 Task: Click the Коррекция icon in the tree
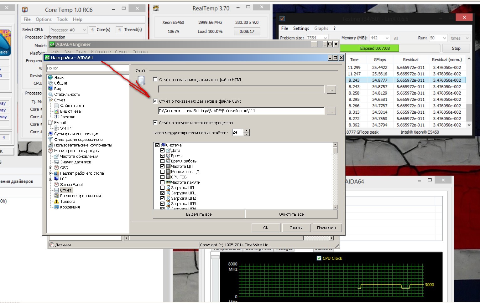coord(57,207)
